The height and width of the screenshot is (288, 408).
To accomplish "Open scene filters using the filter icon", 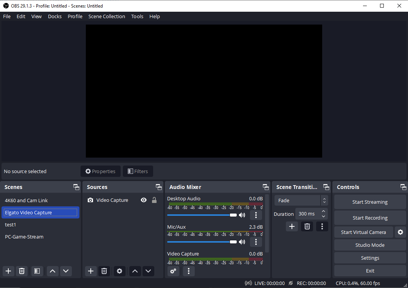I will pyautogui.click(x=37, y=271).
